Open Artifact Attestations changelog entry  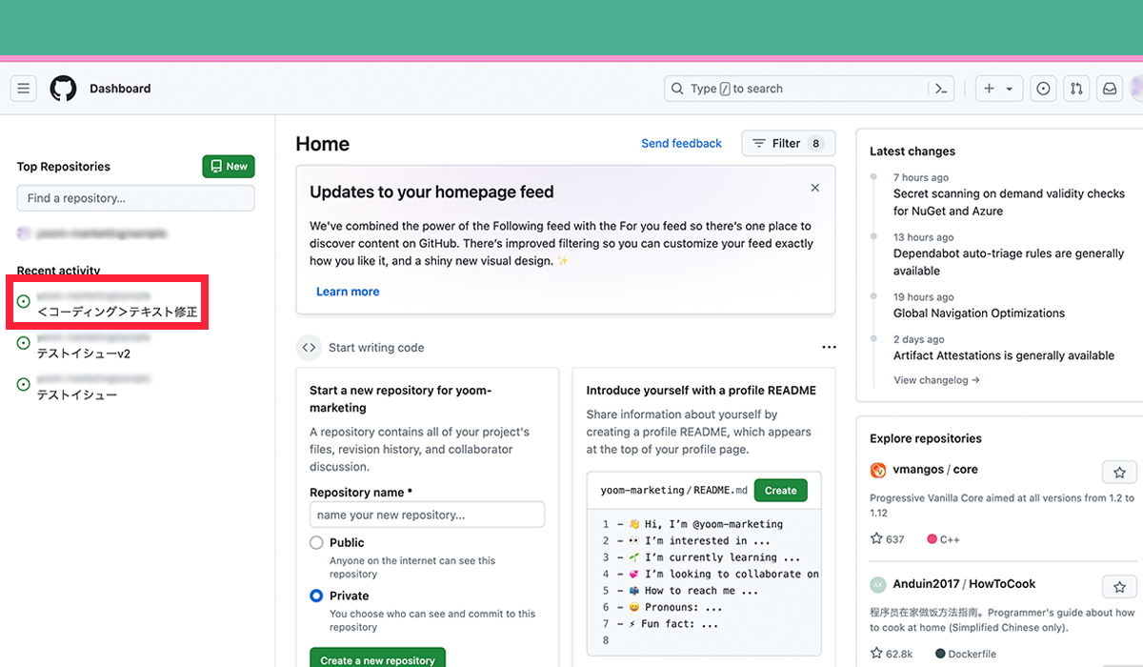(1004, 355)
